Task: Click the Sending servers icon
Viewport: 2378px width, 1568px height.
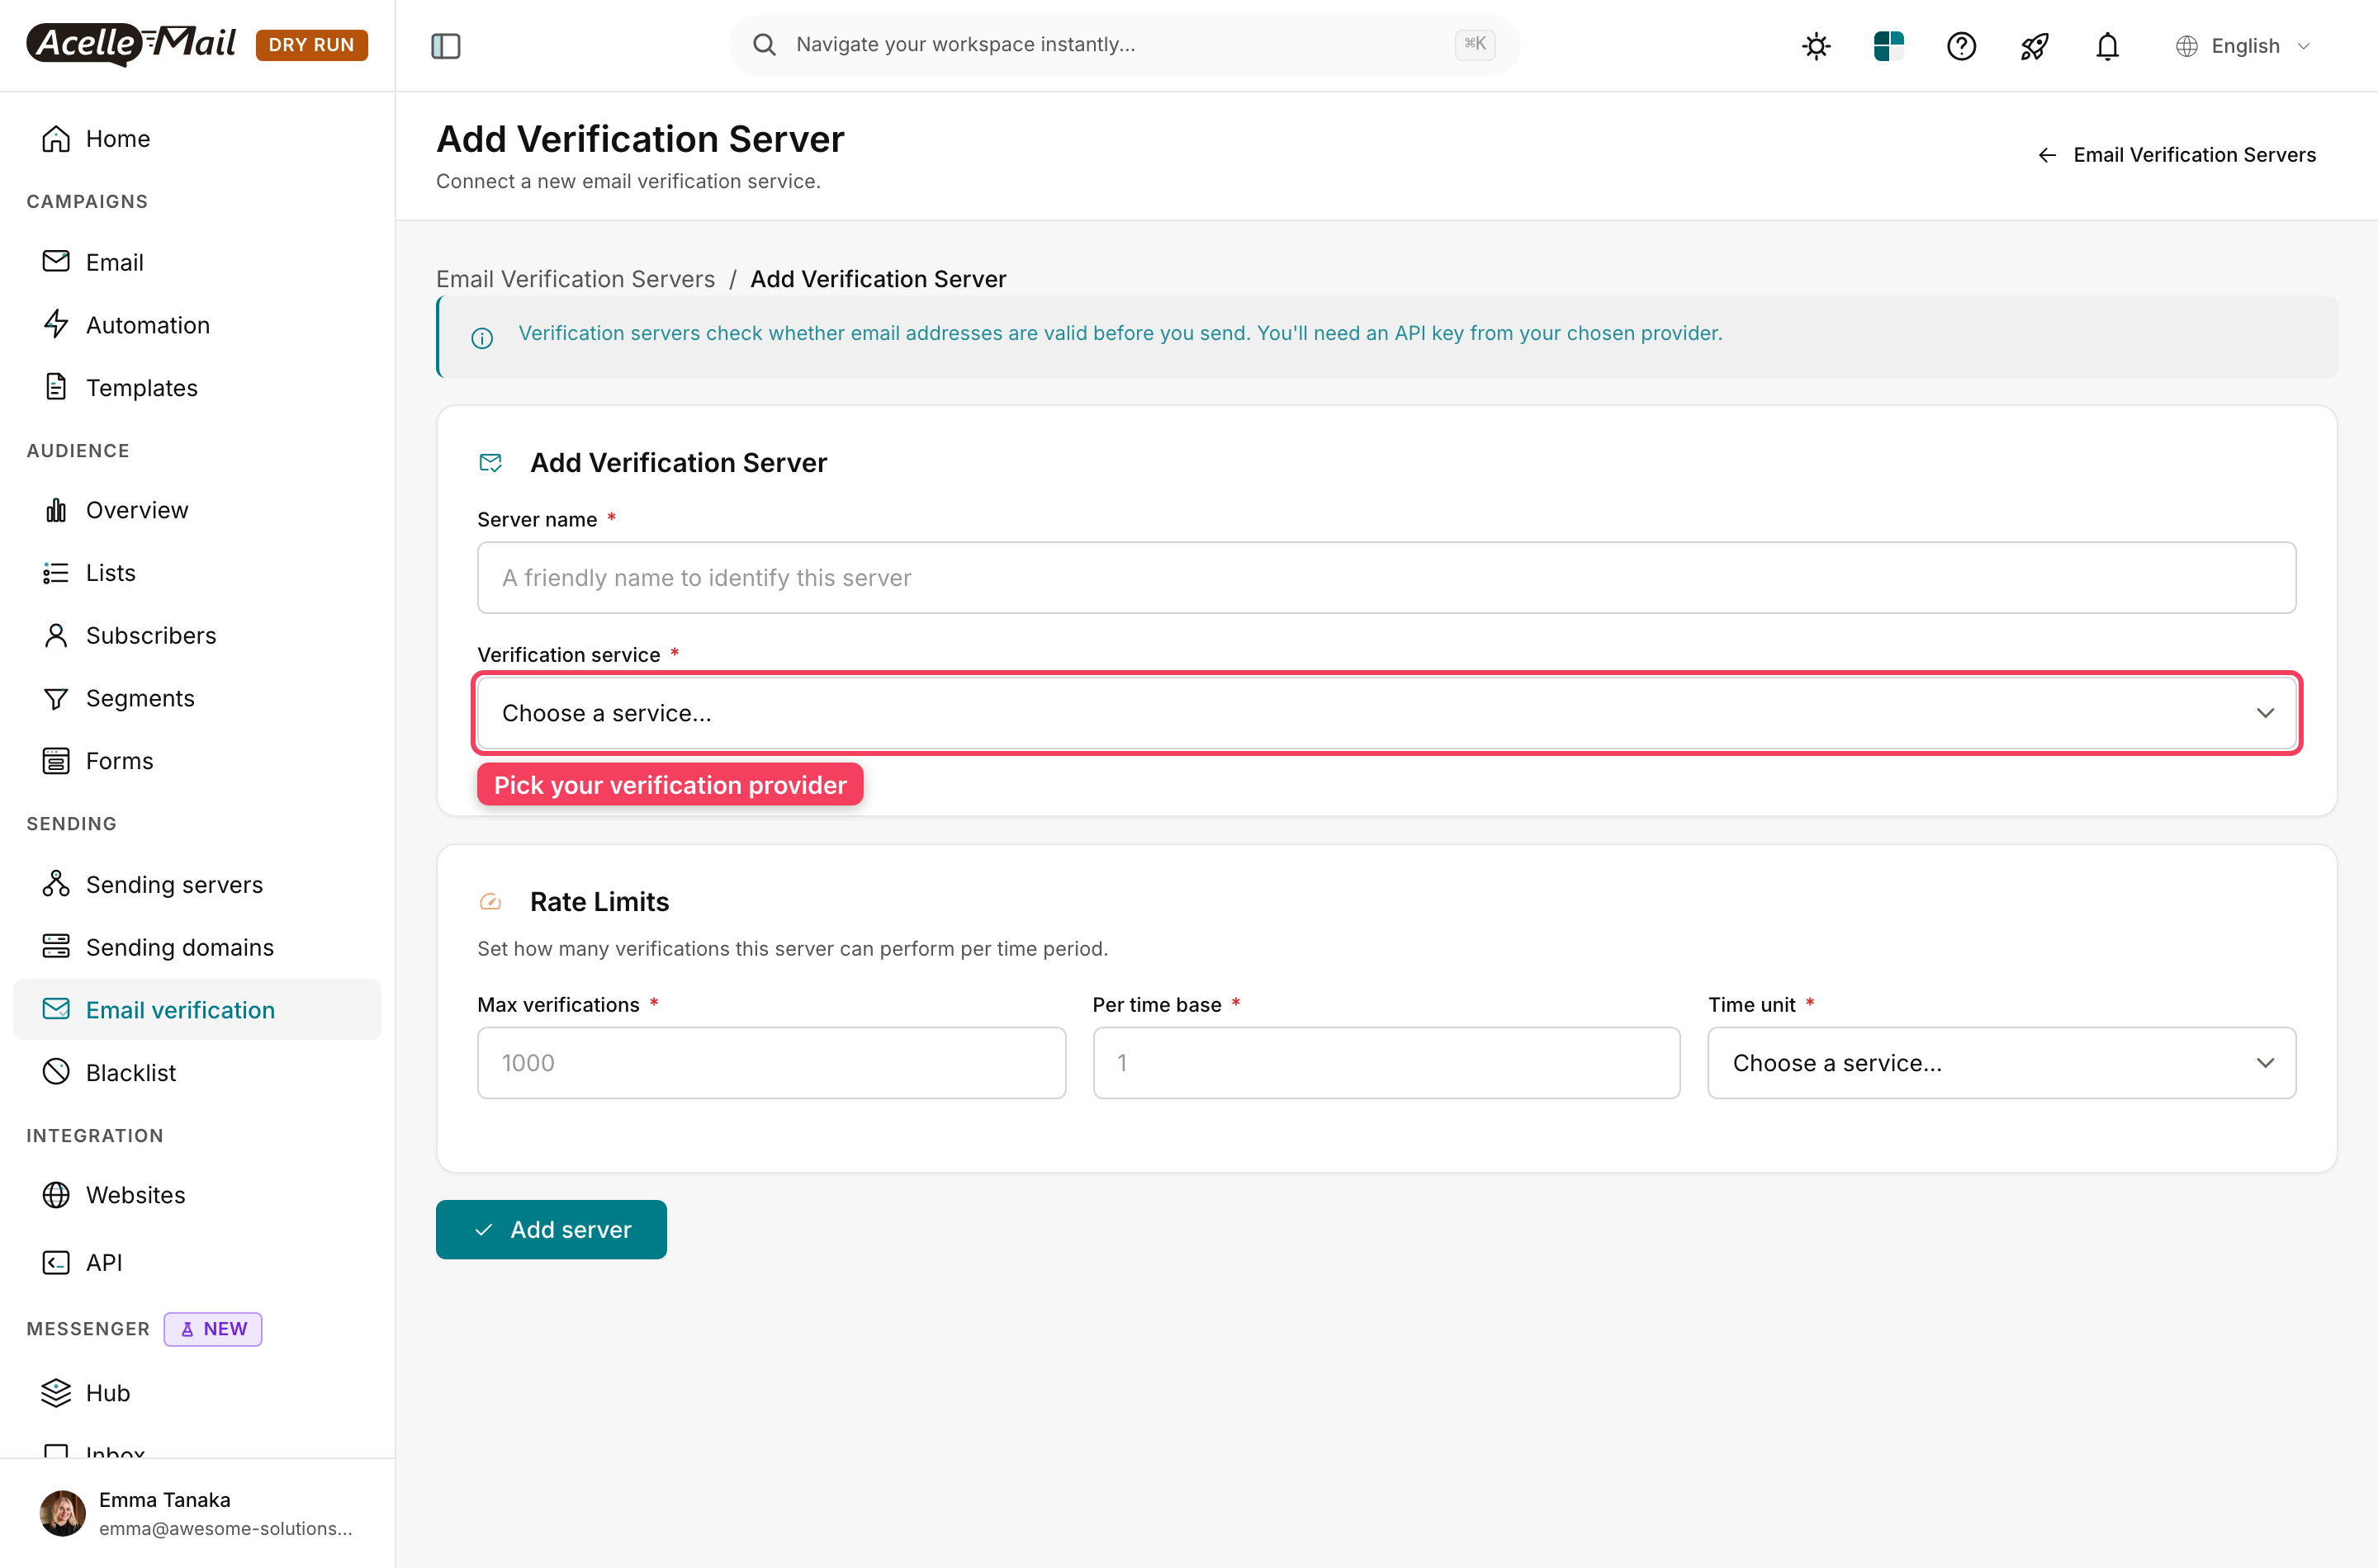Action: coord(56,884)
